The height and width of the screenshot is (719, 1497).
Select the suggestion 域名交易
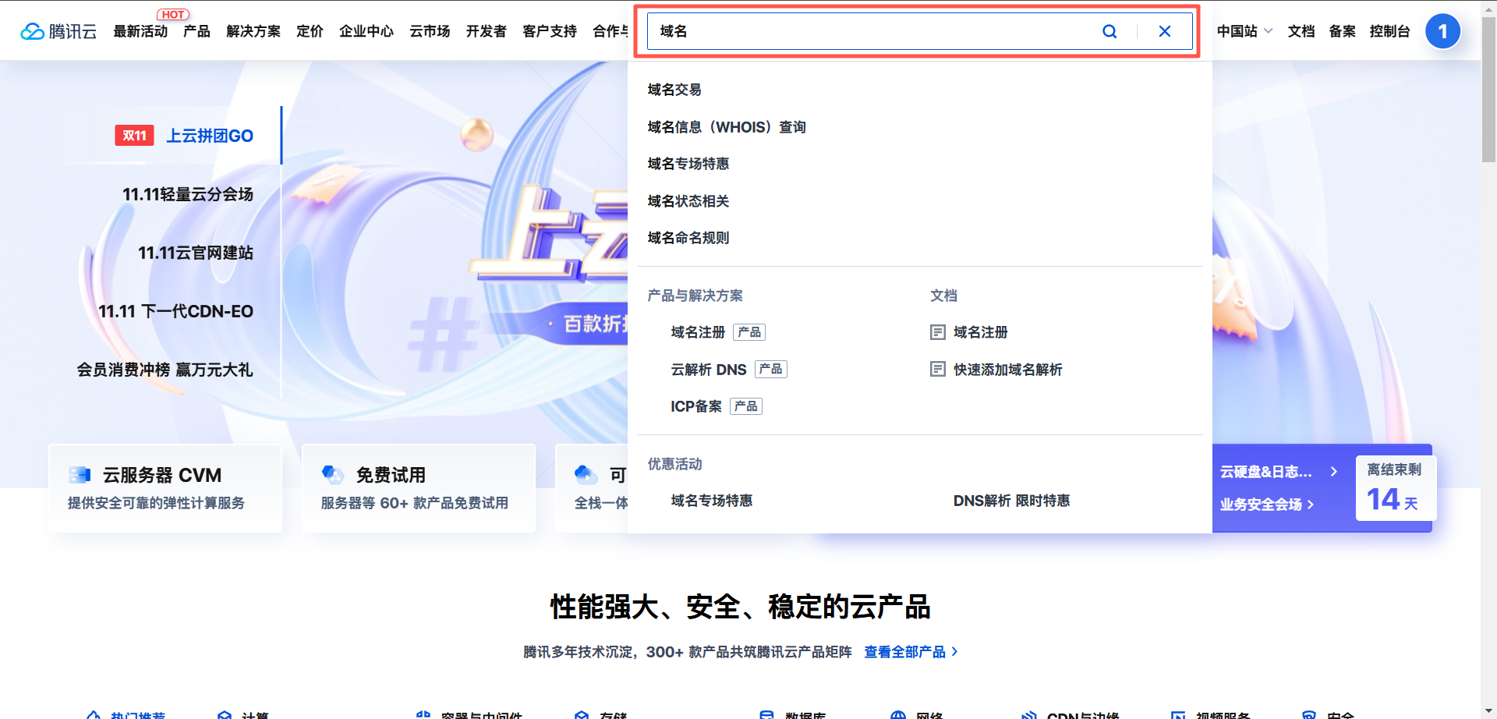click(x=674, y=90)
